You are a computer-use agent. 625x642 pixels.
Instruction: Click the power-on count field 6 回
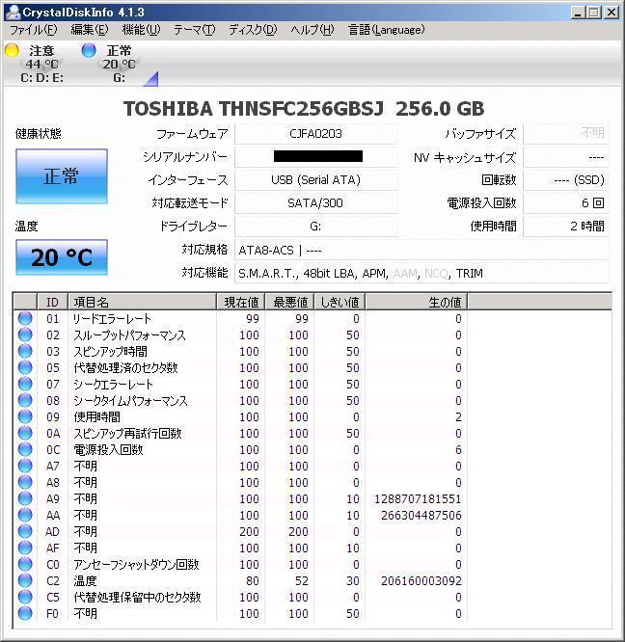pos(566,203)
